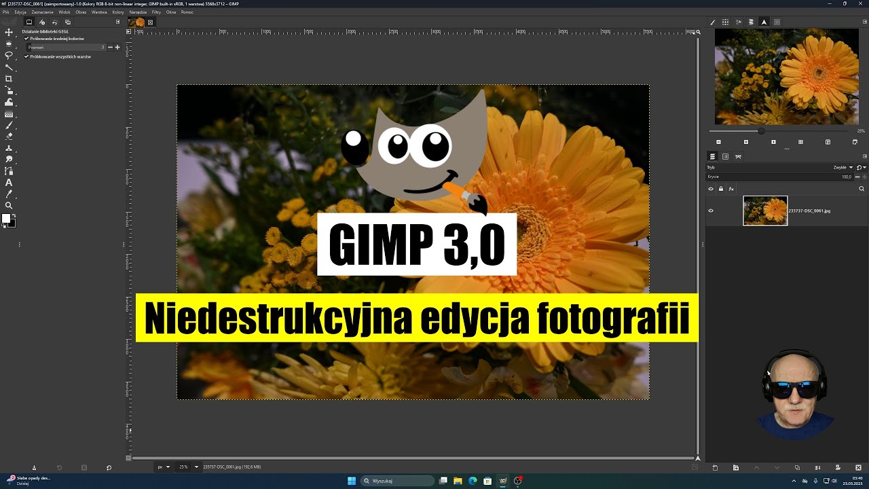
Task: Open the Plik menu
Action: (x=5, y=12)
